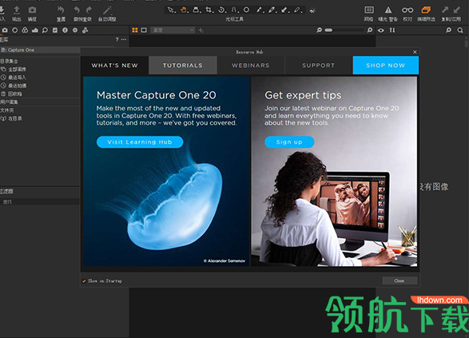Close Resource Hub with X icon
469x338 pixels.
coord(415,52)
